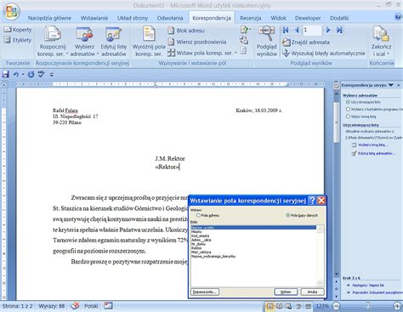
Task: Select Pola bazy danych radio button
Action: point(302,215)
